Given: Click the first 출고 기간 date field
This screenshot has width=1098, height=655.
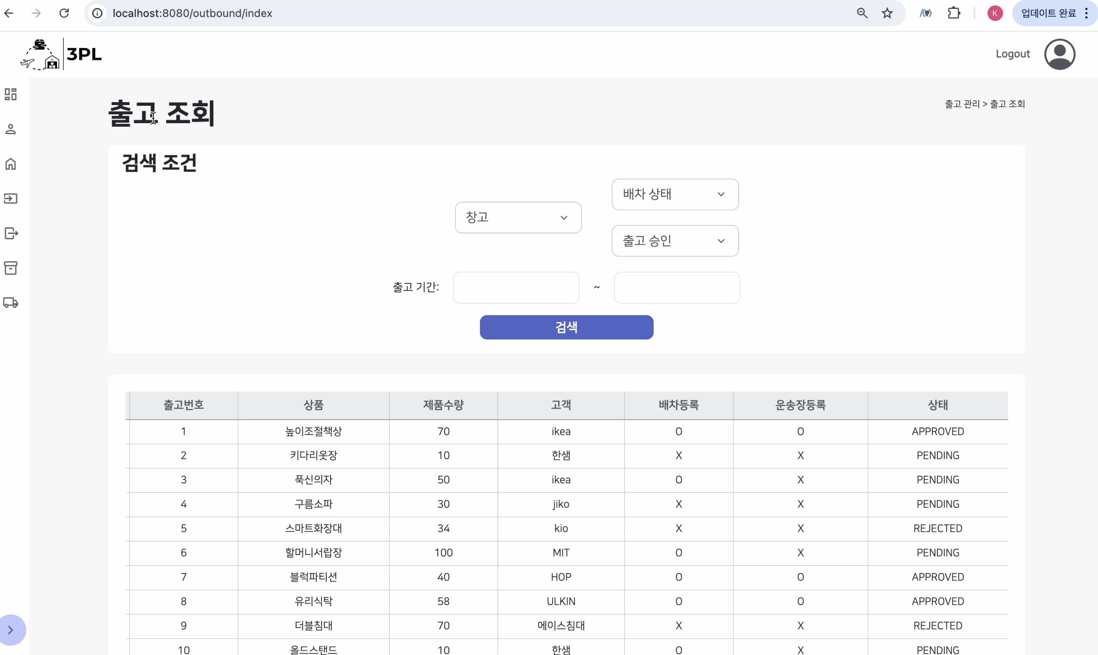Looking at the screenshot, I should pos(516,287).
